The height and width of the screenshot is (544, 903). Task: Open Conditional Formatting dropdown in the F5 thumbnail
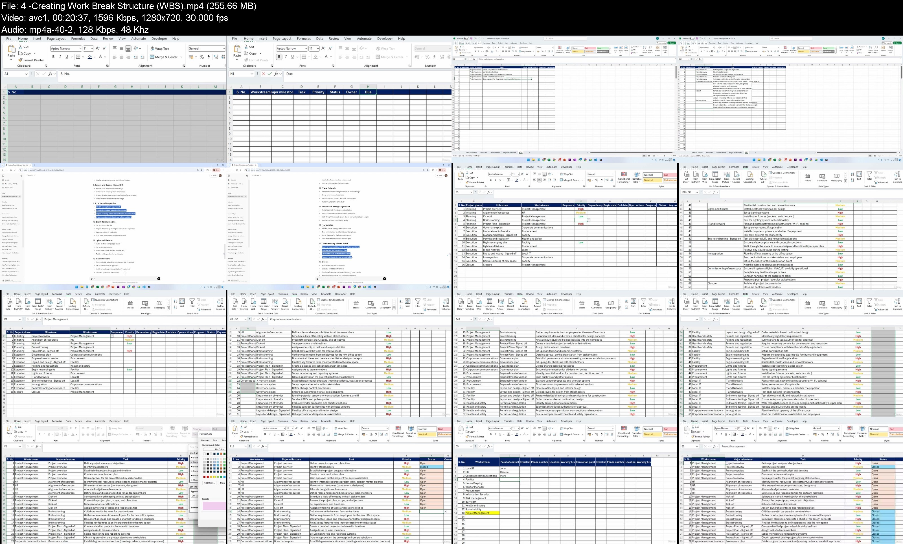[x=624, y=177]
